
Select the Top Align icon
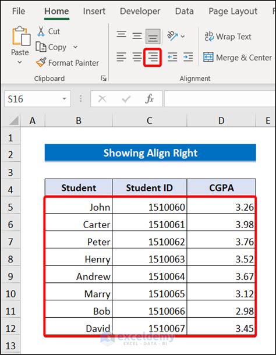pos(122,34)
